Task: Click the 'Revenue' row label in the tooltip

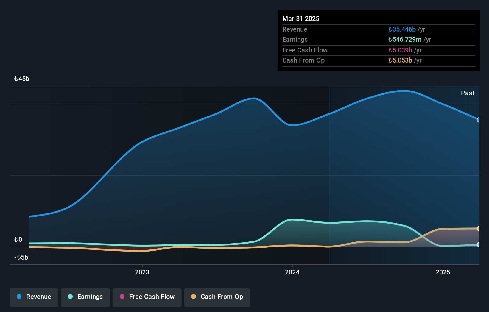Action: click(295, 29)
